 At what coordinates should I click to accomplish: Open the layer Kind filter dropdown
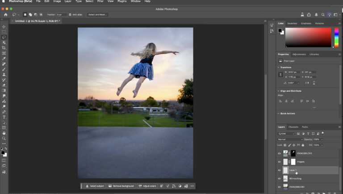286,134
